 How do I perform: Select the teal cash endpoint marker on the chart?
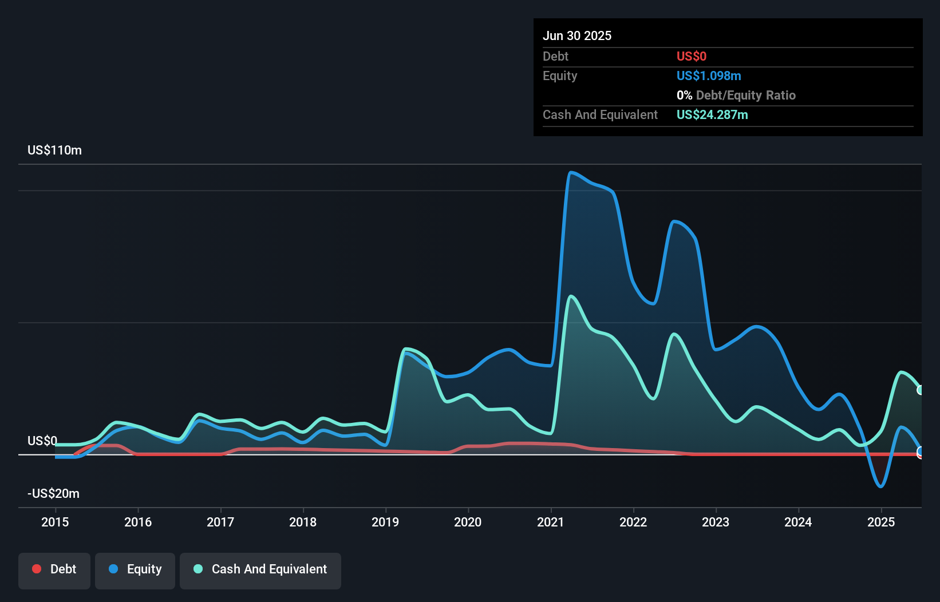(921, 390)
